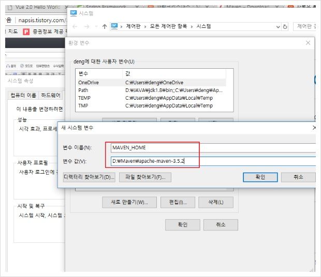Viewport: 321px width, 277px height.
Task: Switch to 컴퓨터 이름 tab in system properties
Action: tap(23, 95)
